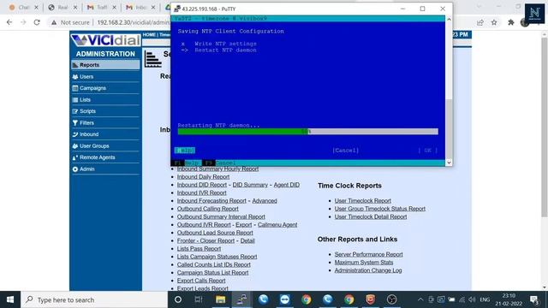
Task: Open Reports in the VICIdial sidebar
Action: click(x=105, y=65)
